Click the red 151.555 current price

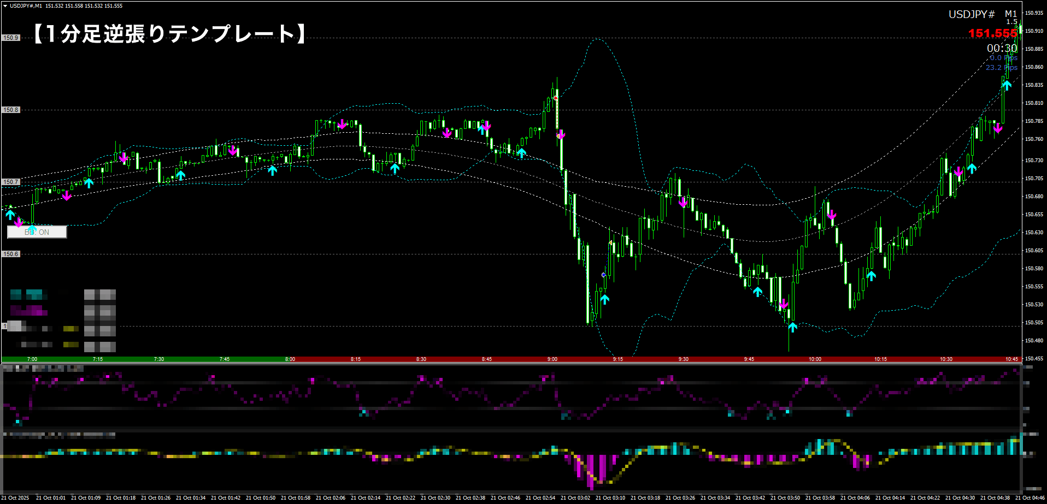[x=992, y=33]
